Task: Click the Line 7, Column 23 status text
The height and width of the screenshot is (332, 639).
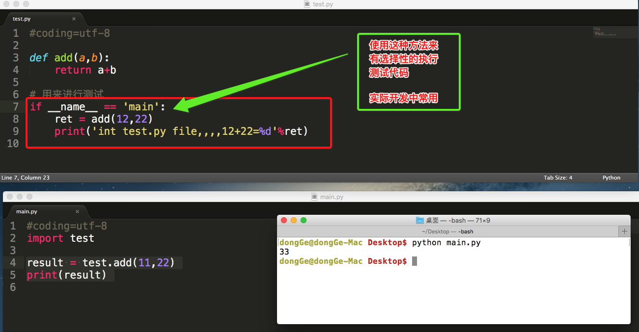Action: [26, 178]
